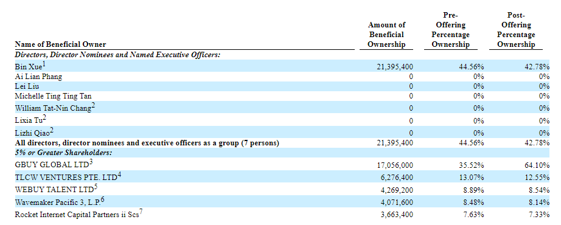
Task: Select the 5% or Greater Shareholders heading
Action: [x=63, y=153]
